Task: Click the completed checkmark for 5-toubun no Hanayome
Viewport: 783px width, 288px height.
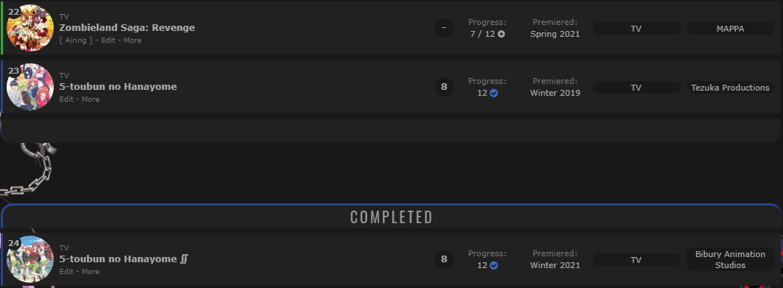Action: [x=494, y=93]
